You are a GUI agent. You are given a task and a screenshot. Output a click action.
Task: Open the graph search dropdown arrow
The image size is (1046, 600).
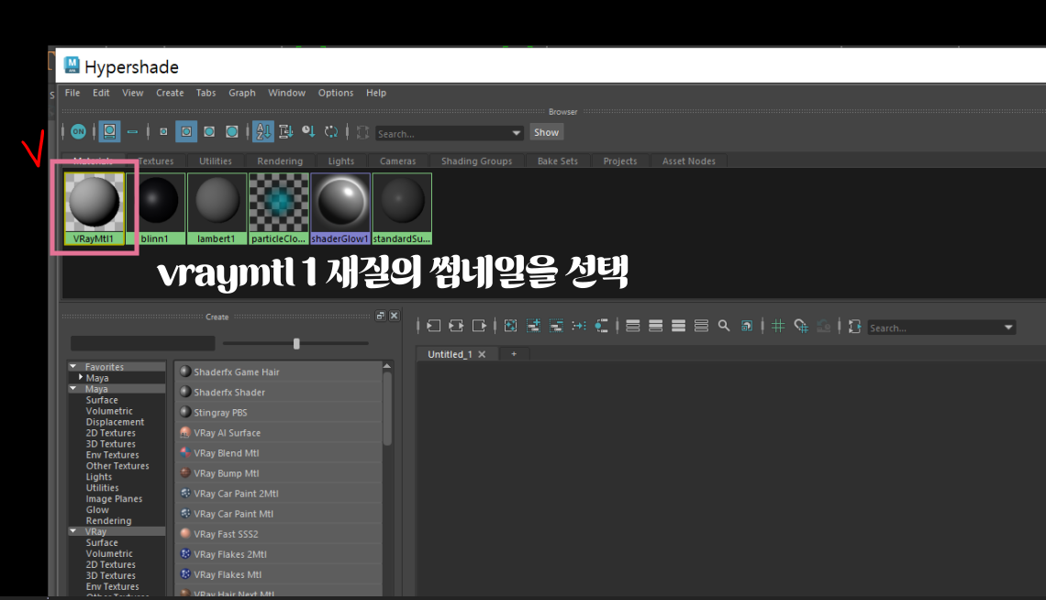point(1008,328)
